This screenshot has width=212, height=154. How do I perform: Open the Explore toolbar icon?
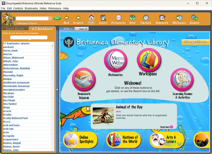click(103, 18)
